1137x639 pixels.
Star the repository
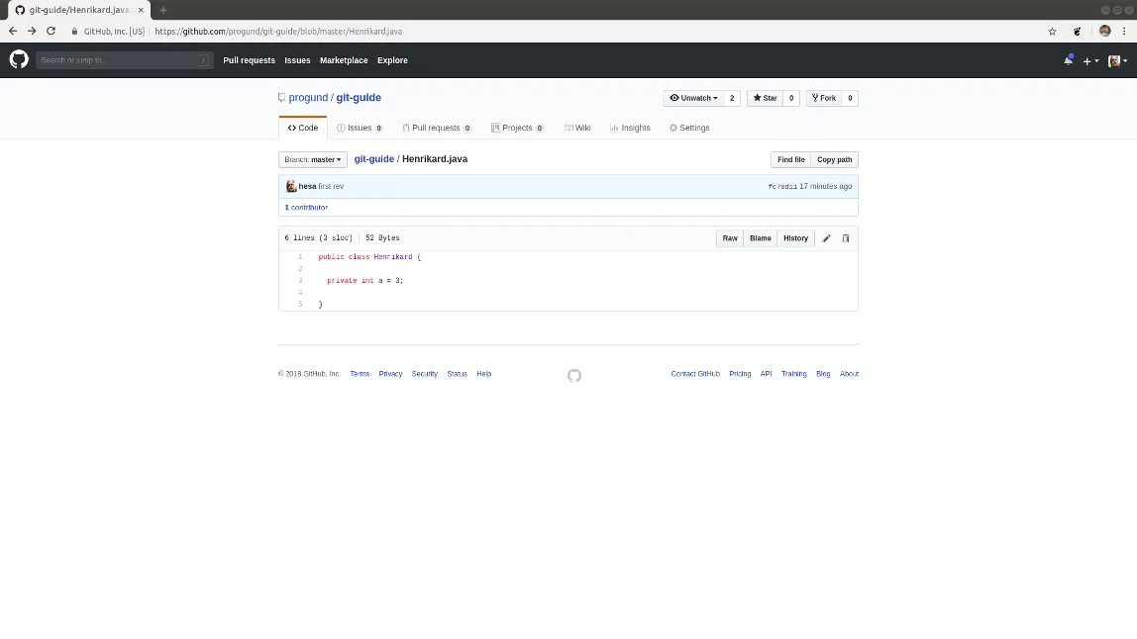tap(765, 98)
